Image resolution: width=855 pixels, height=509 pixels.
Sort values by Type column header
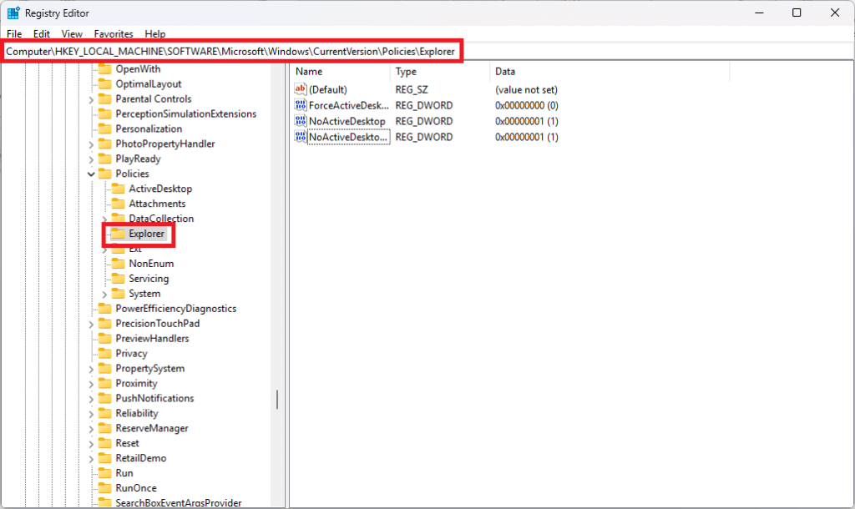click(x=439, y=72)
